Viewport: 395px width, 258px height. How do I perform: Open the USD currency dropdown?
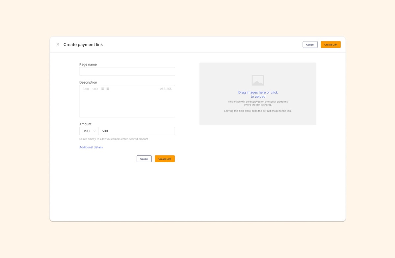pyautogui.click(x=89, y=131)
